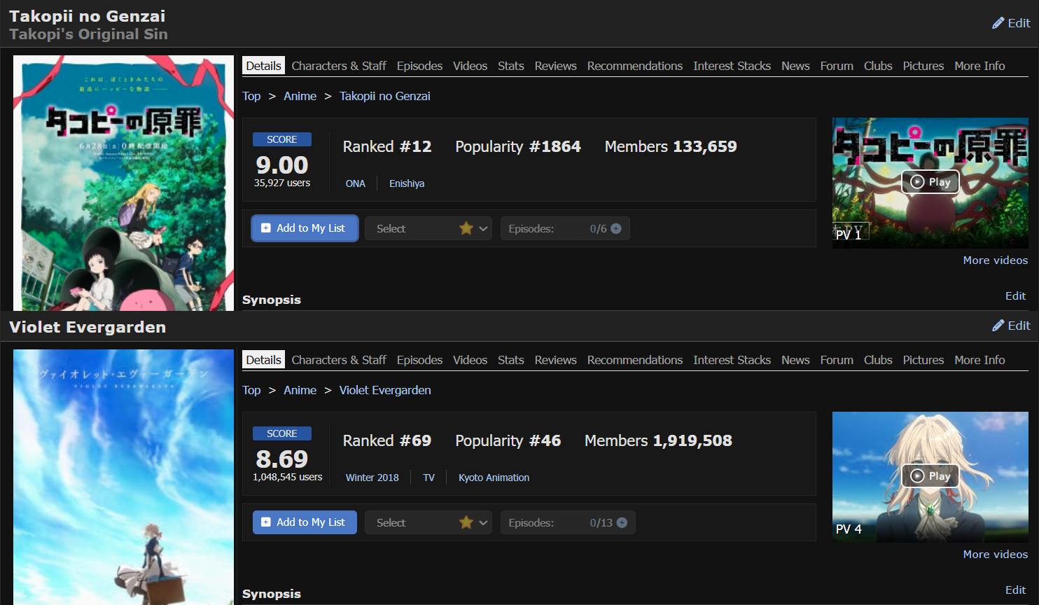This screenshot has height=605, width=1039.
Task: Open Violet Evergarden's Recommendations tab
Action: (x=635, y=360)
